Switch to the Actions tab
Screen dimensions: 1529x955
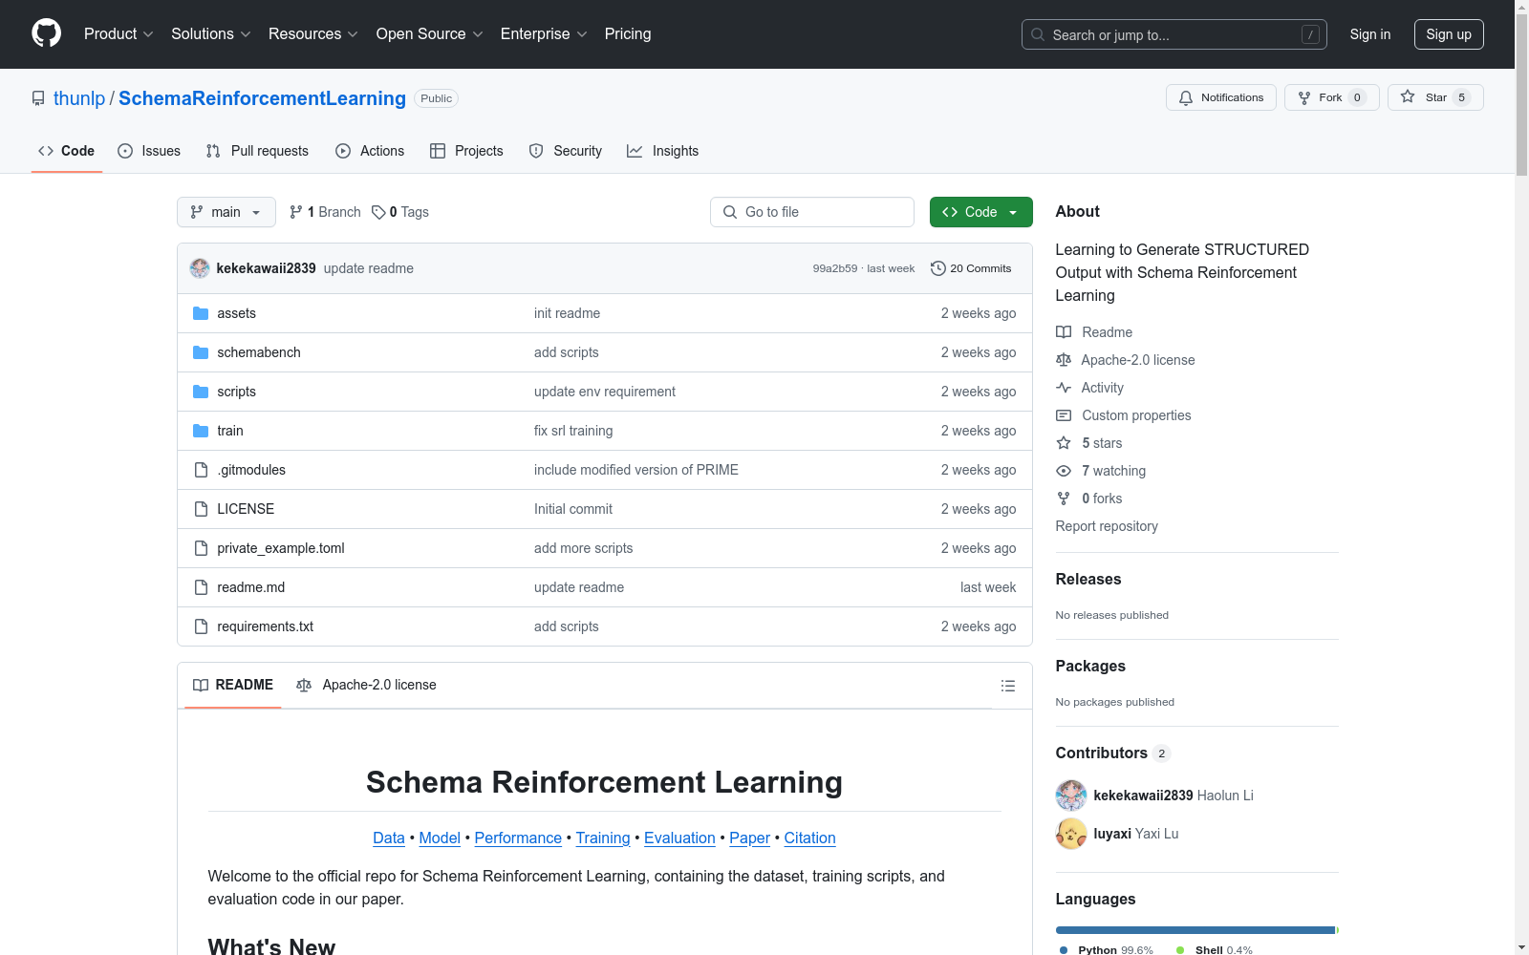(370, 151)
